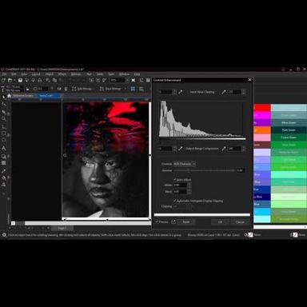Switch to the Welcome Screen tab

pyautogui.click(x=23, y=96)
